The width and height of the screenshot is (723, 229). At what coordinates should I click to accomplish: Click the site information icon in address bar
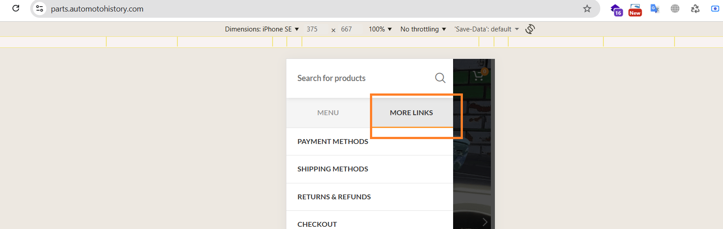click(40, 8)
